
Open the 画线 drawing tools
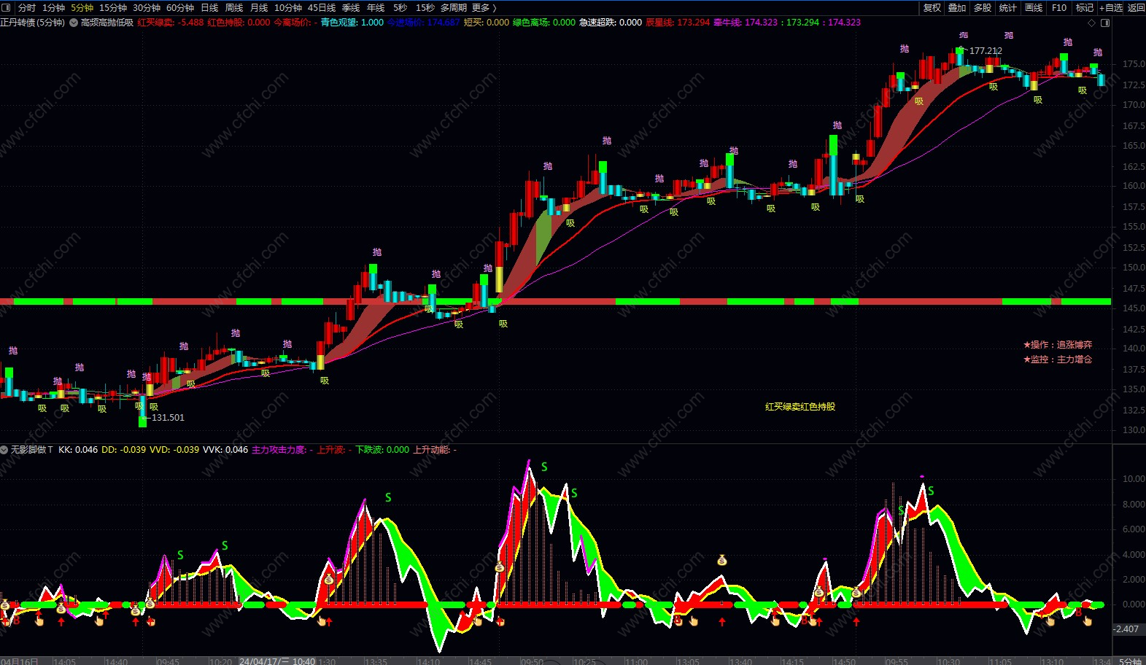tap(1034, 7)
